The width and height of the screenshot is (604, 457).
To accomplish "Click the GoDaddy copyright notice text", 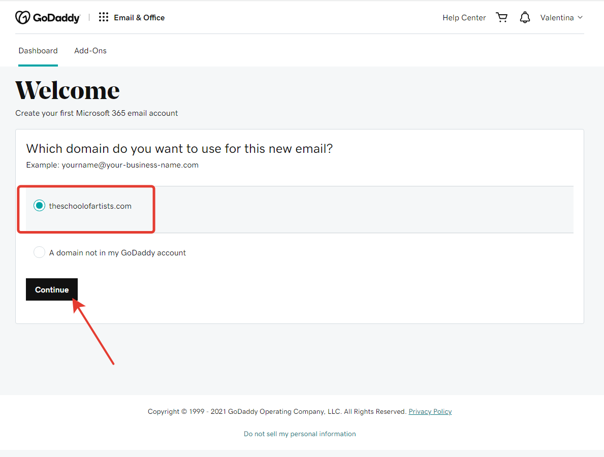I will [277, 412].
